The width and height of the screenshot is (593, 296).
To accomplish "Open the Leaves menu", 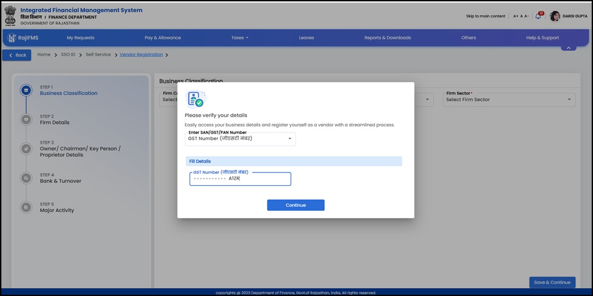I will (306, 38).
